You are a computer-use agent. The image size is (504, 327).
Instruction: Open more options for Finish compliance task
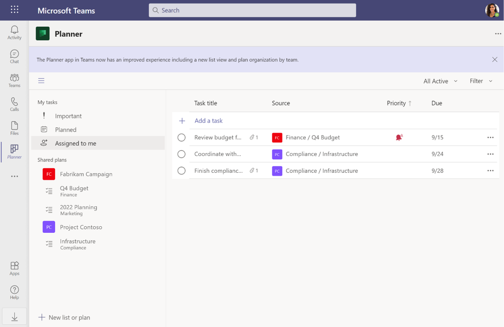point(490,171)
